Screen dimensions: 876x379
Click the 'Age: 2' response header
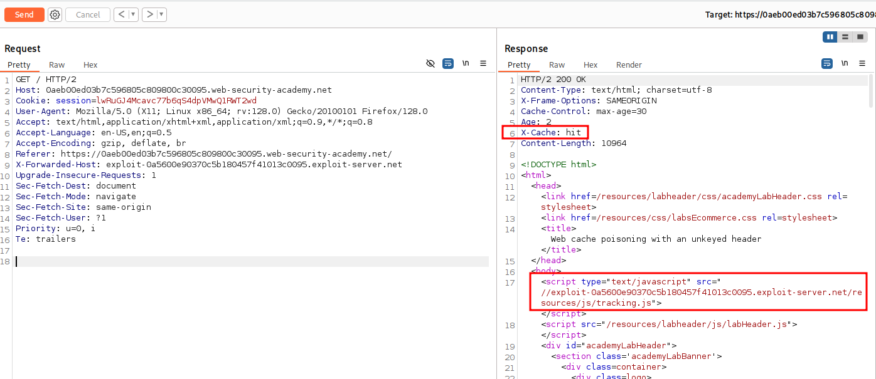pyautogui.click(x=536, y=122)
